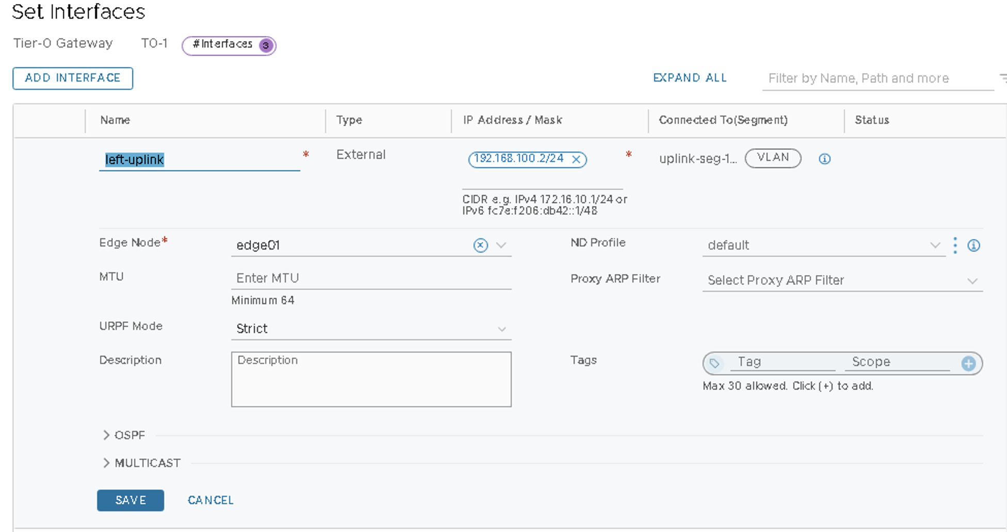Remove the 192.168.100.2/24 IP address chip

(576, 160)
